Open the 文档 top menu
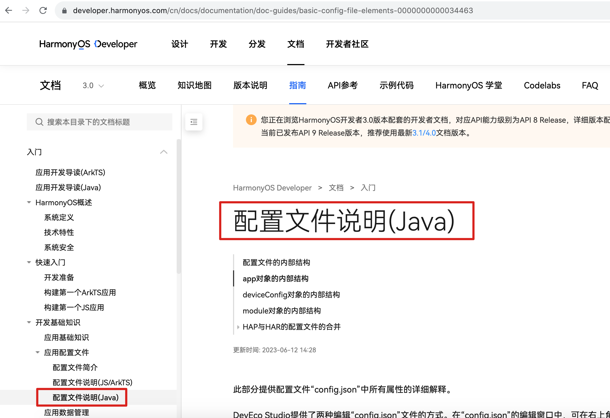The image size is (610, 418). [x=296, y=44]
